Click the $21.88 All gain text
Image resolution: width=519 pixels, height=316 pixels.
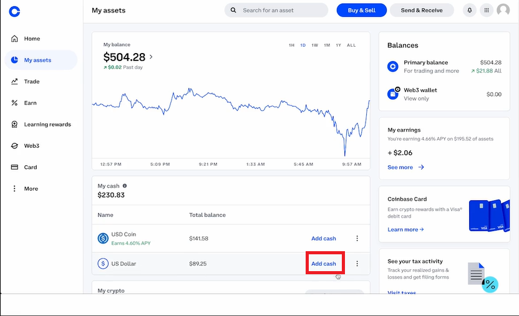[486, 70]
